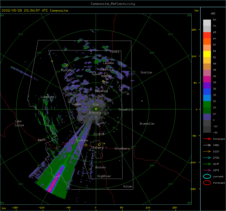Click the Stettler label
This screenshot has height=211, width=226.
coord(146,73)
